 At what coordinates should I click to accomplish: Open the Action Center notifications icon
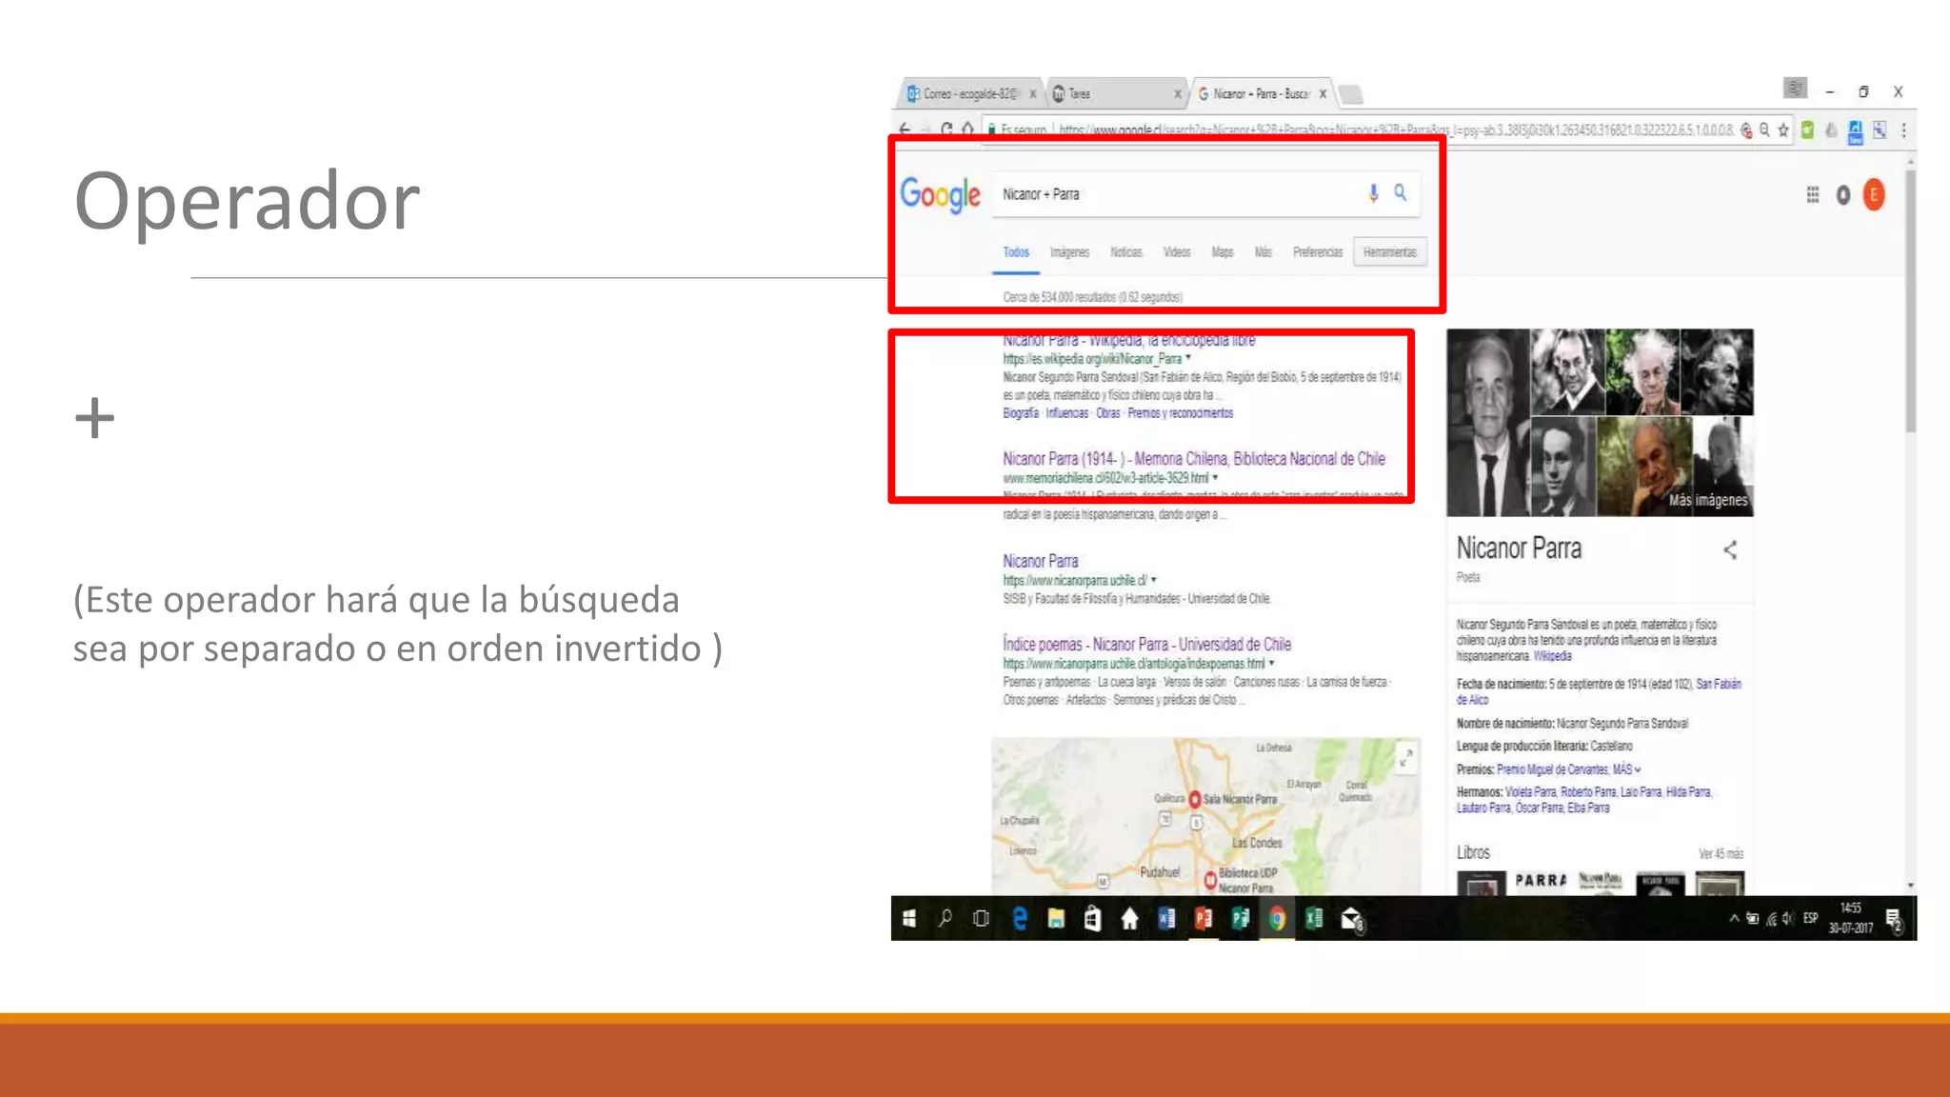coord(1894,921)
